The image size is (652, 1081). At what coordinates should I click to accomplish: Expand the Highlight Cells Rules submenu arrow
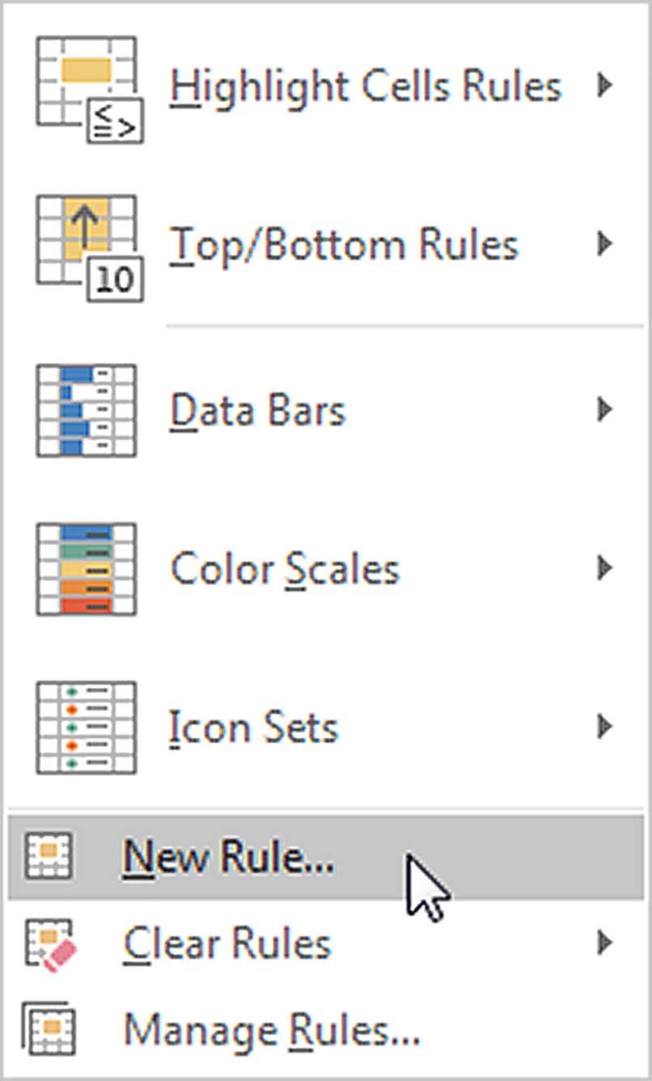point(603,85)
